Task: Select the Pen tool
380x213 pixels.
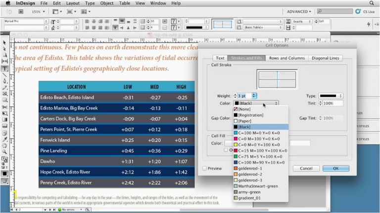Action: [x=4, y=81]
